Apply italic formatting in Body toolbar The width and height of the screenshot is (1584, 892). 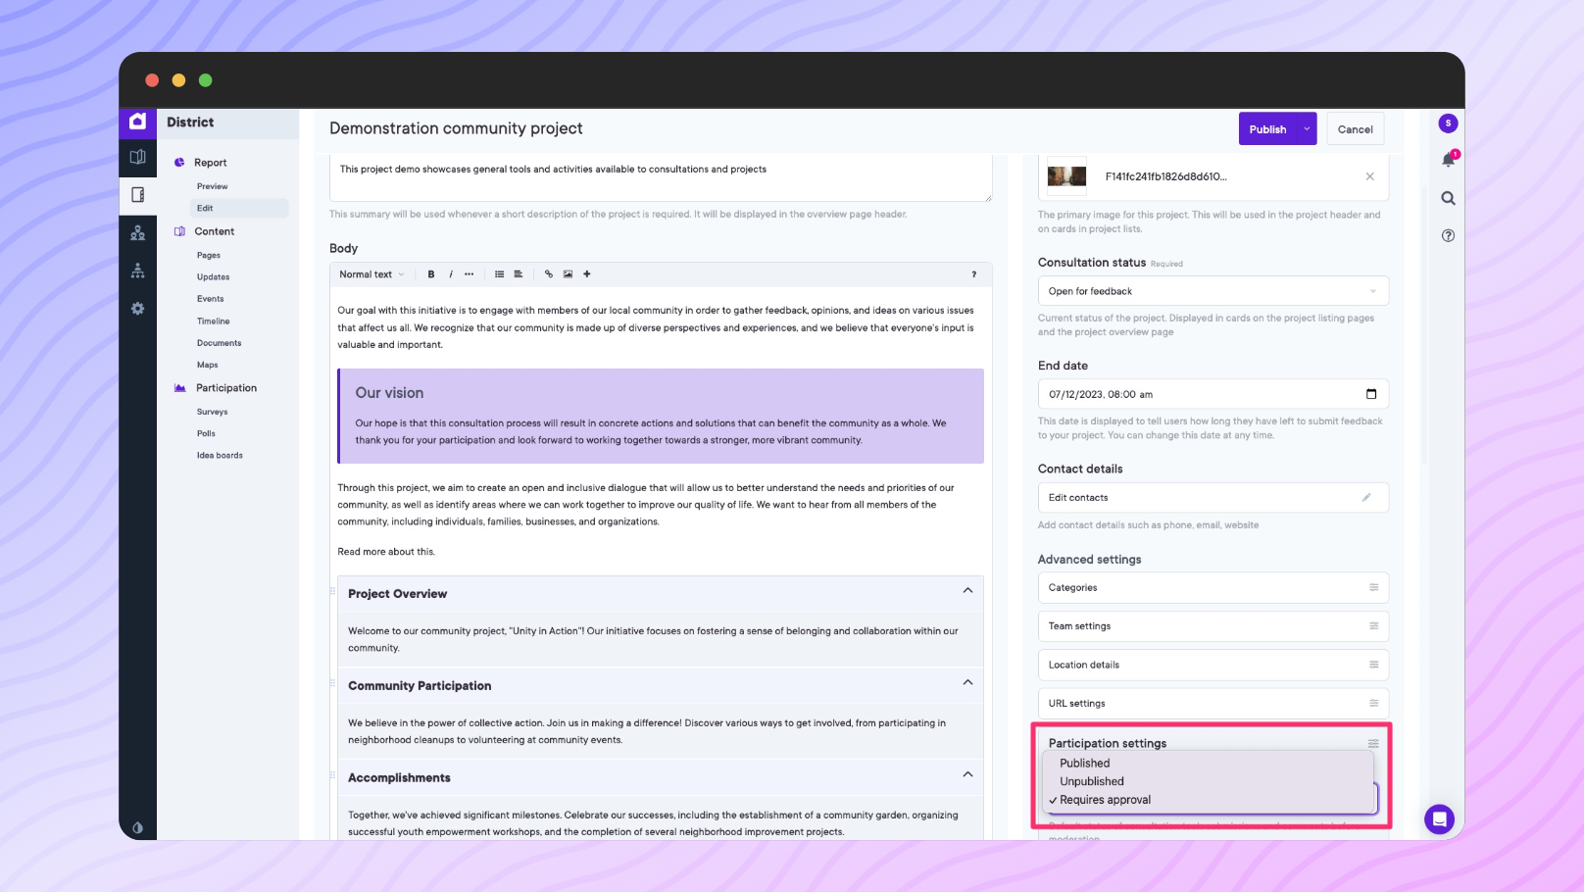[x=451, y=274]
